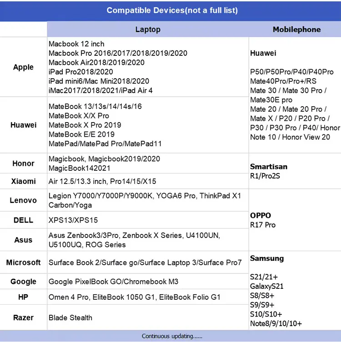
Task: Select the 'Mobilephone' column header
Action: tap(297, 30)
